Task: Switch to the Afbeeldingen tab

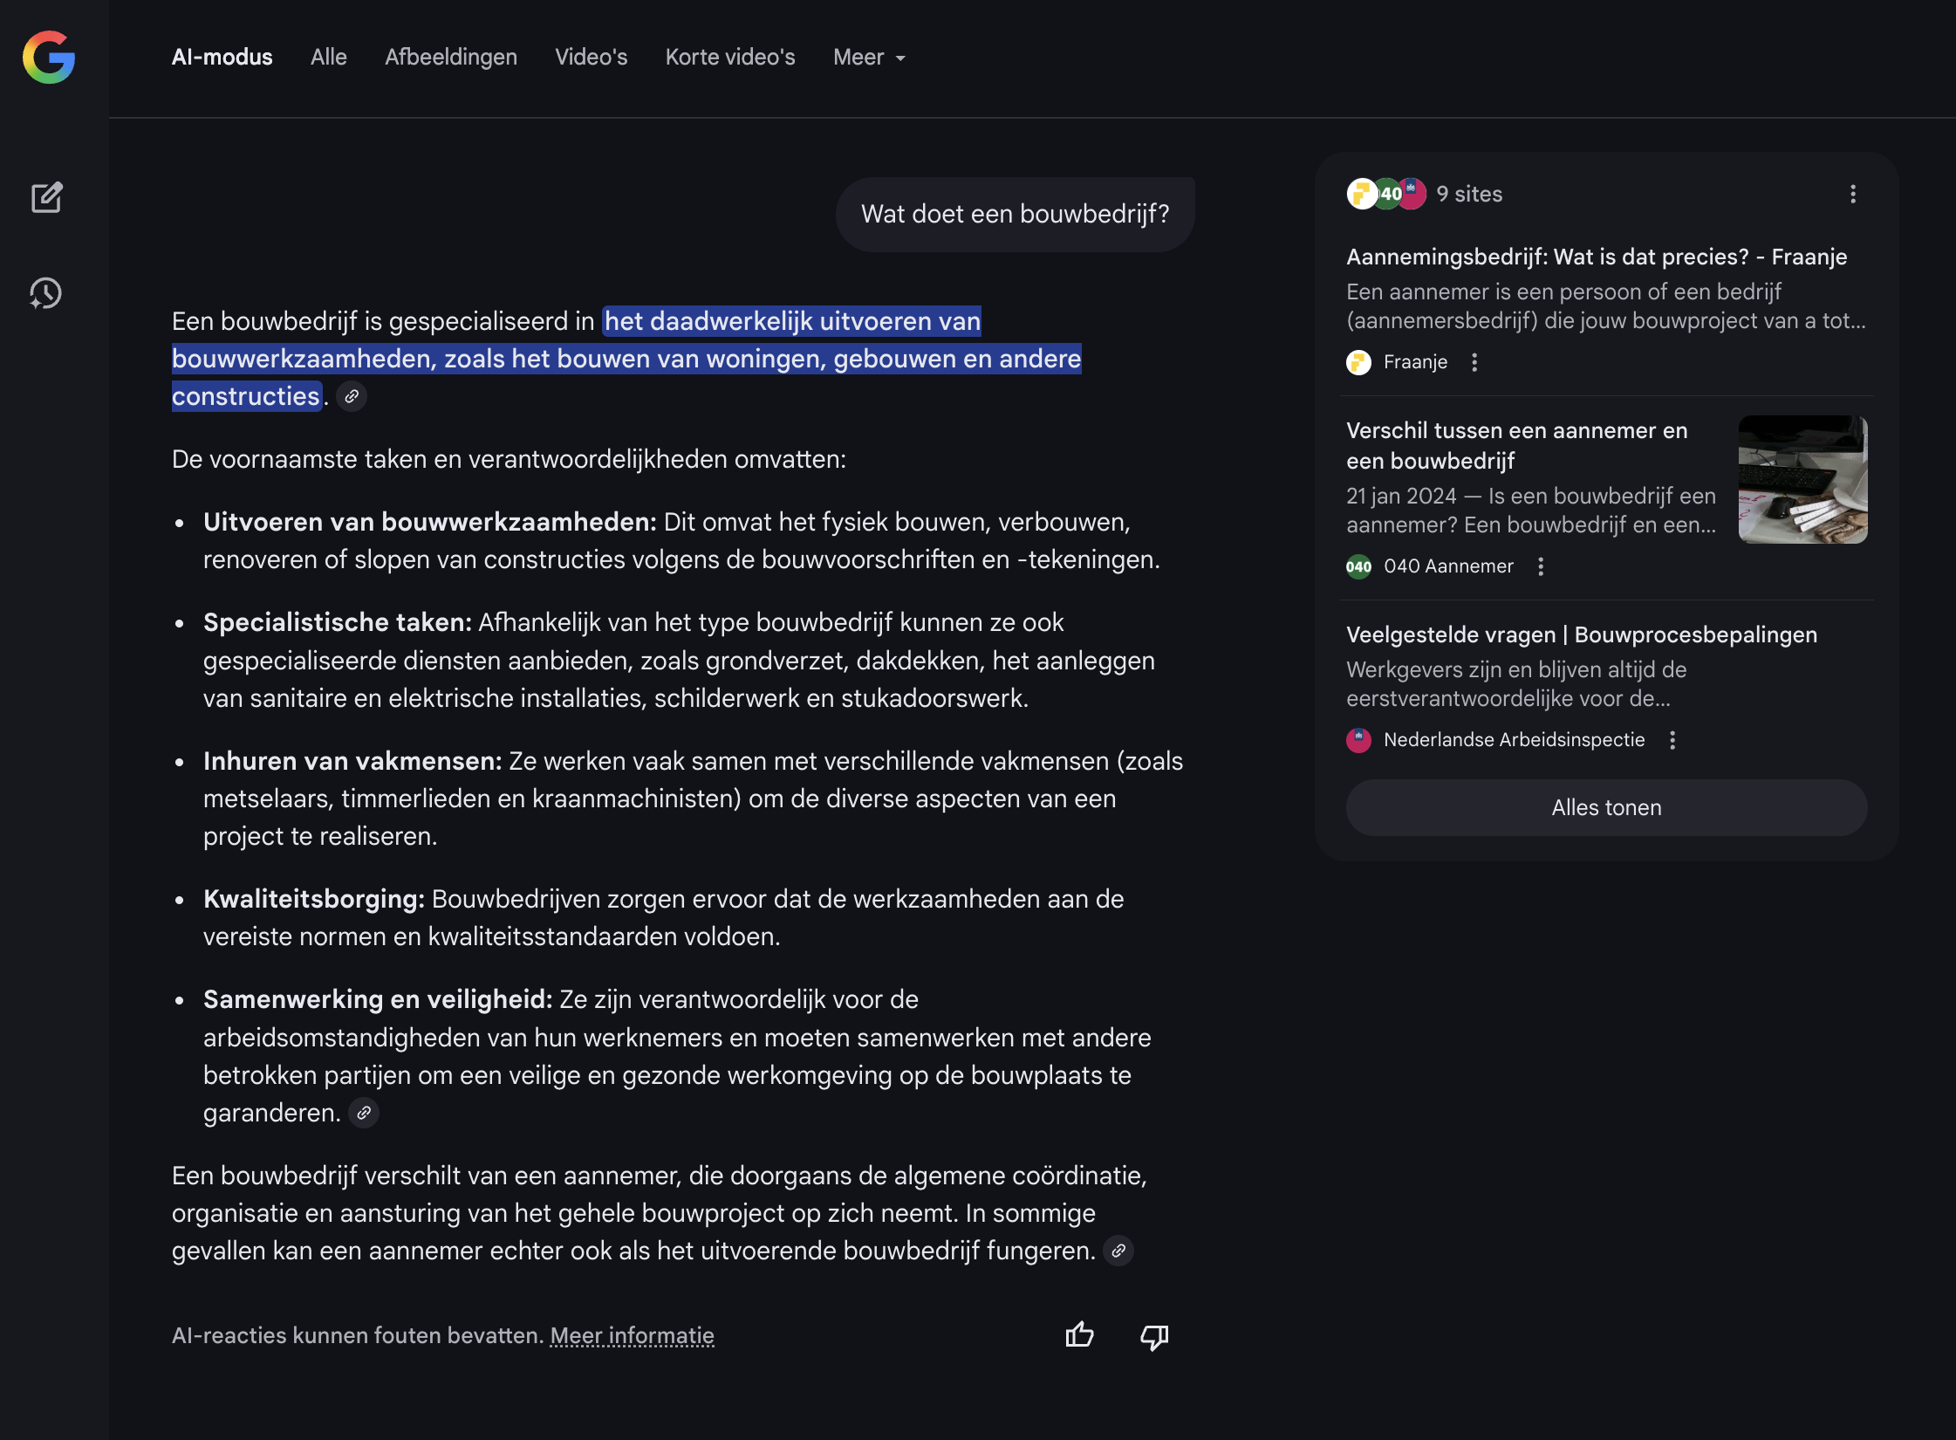Action: coord(451,58)
